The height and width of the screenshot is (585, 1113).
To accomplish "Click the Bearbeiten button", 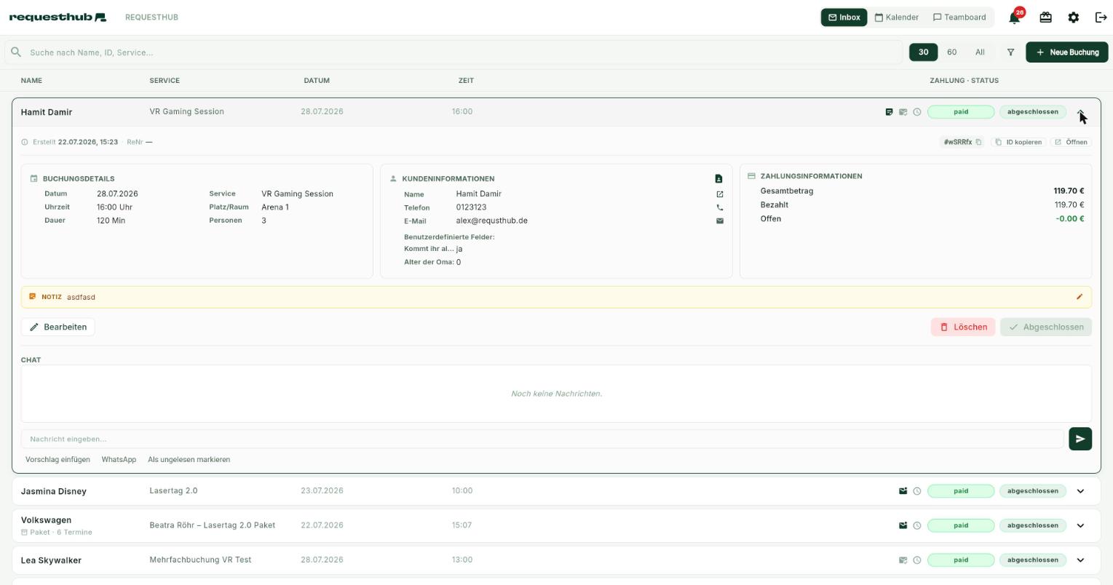I will 58,327.
